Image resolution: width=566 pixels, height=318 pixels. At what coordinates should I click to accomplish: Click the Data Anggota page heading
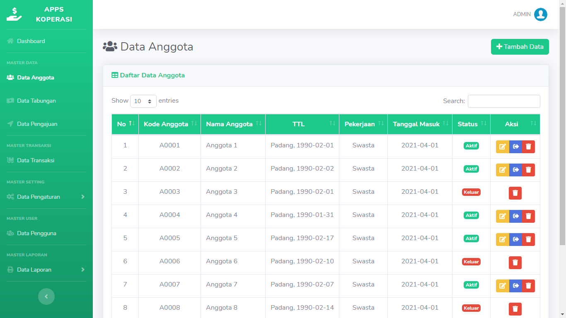point(148,46)
